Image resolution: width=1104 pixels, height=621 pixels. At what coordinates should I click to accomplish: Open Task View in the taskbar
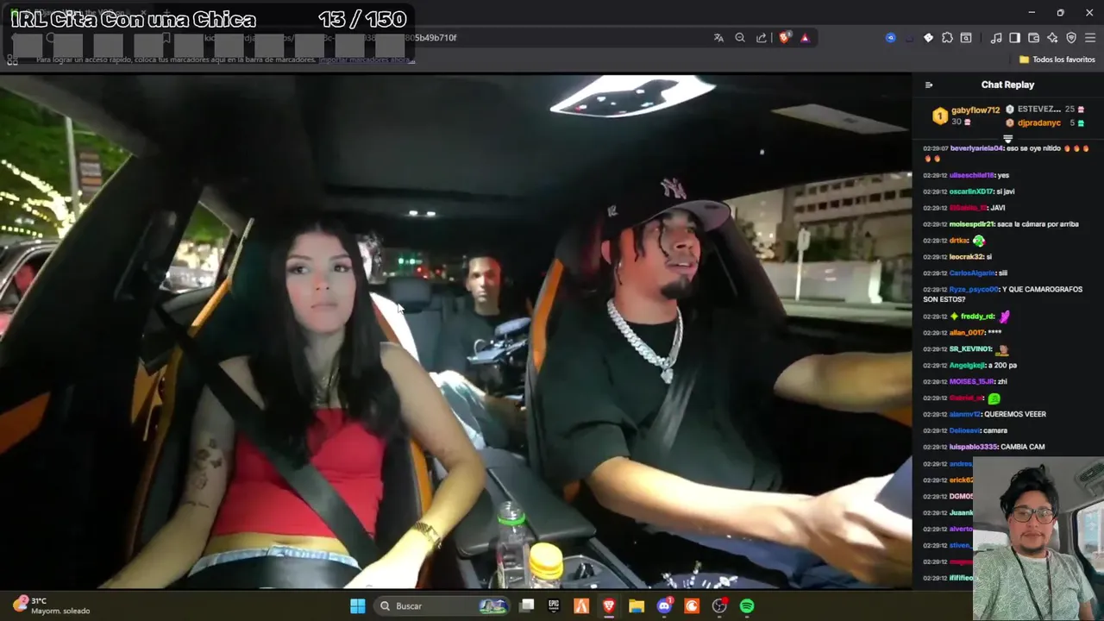click(527, 606)
